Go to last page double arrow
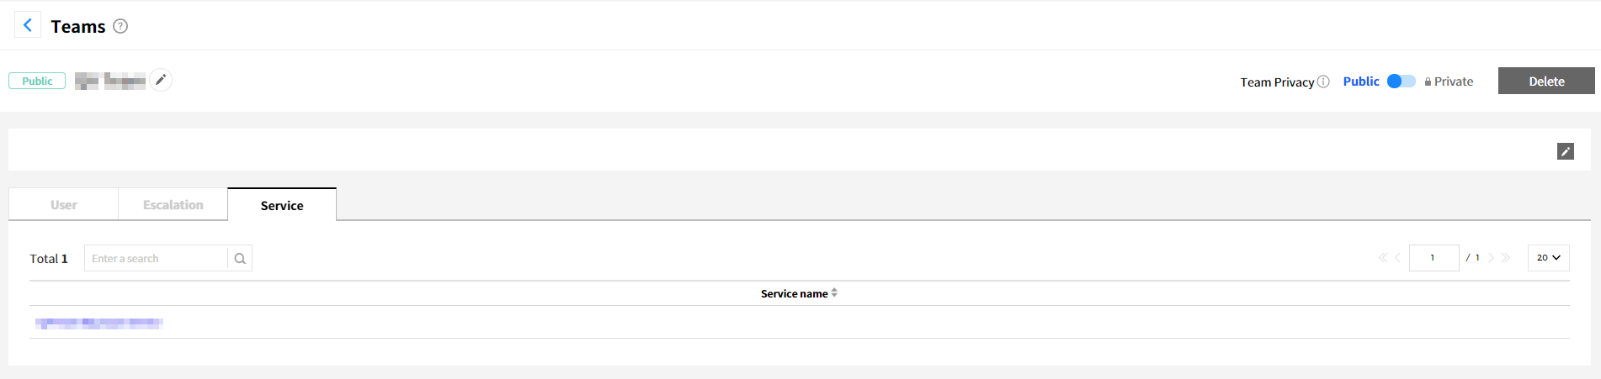The image size is (1601, 379). 1506,258
